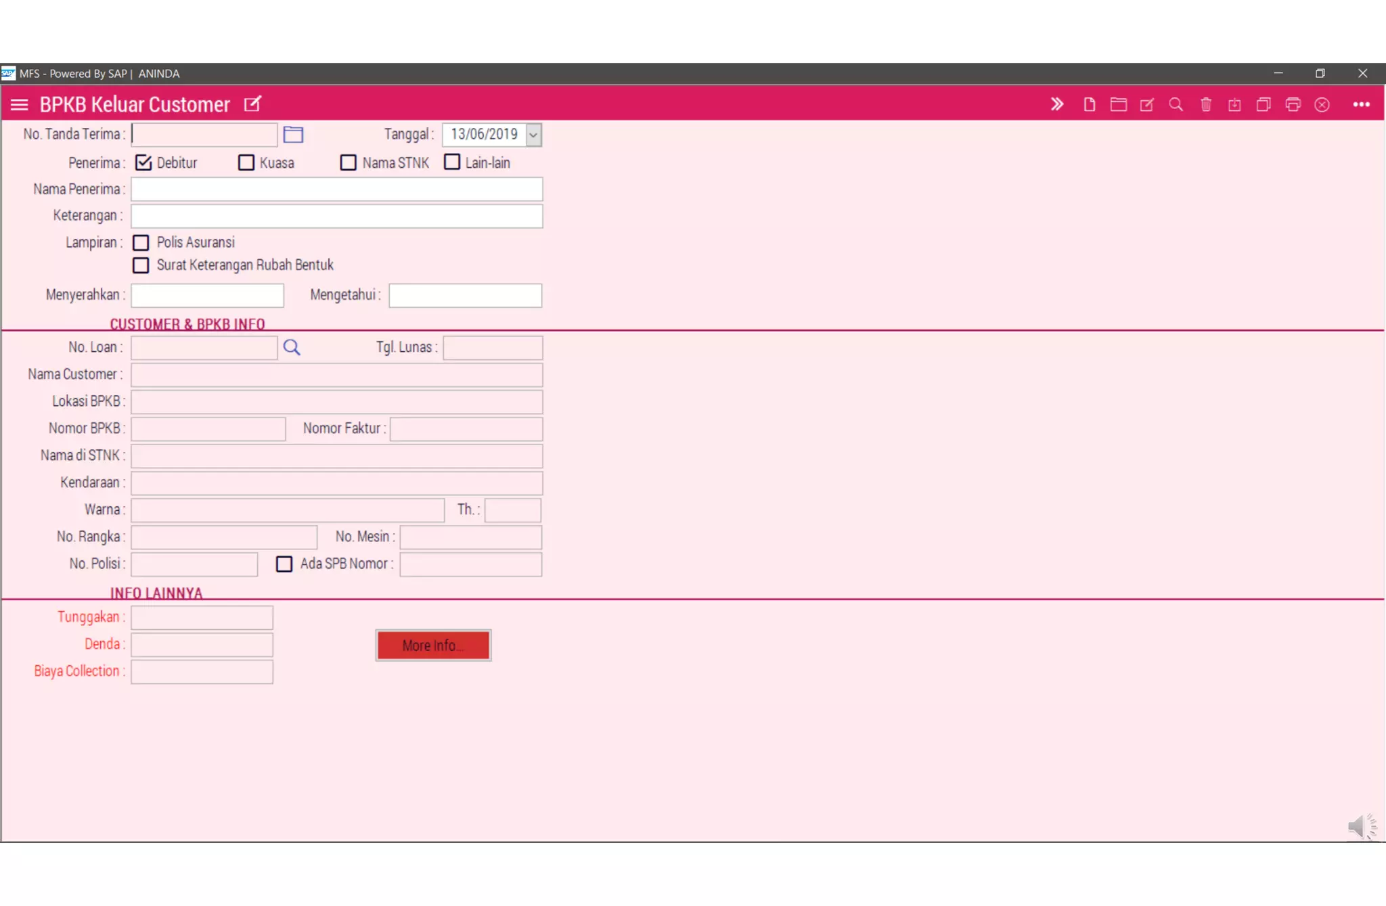Click the print icon in toolbar

click(1293, 104)
